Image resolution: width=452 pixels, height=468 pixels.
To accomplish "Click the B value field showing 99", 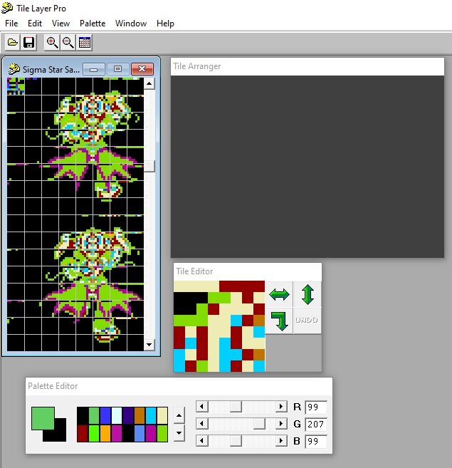I will pyautogui.click(x=316, y=441).
